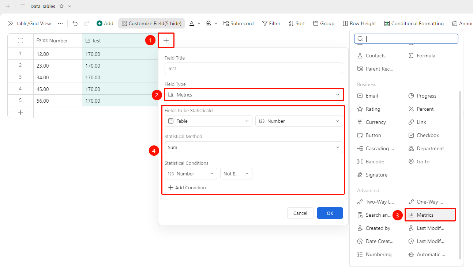Open the condition field Number dropdown

pos(191,174)
